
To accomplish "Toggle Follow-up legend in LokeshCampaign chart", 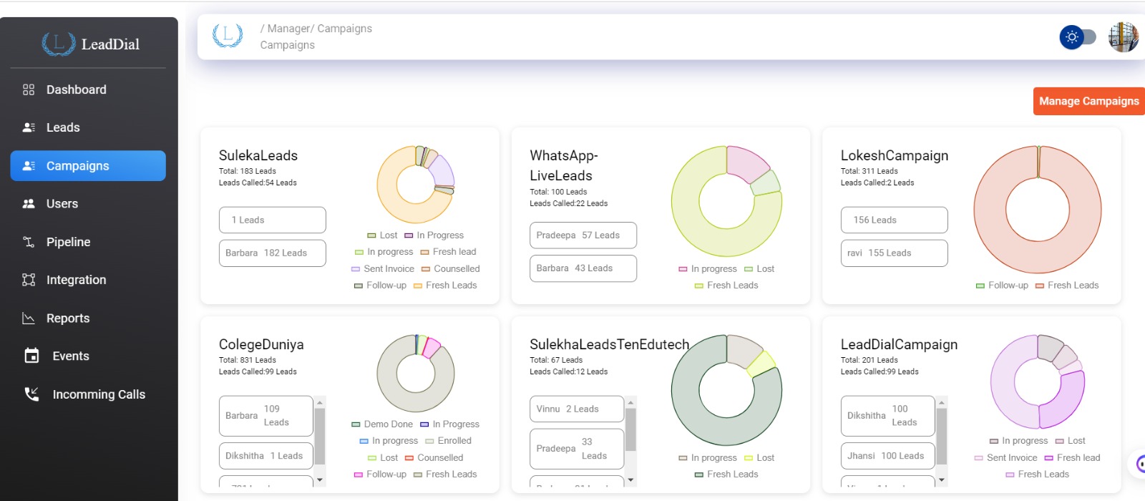I will 1002,286.
